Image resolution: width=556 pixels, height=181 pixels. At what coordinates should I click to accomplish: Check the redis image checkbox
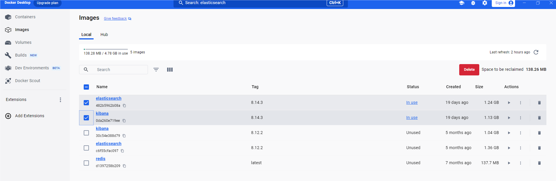point(86,163)
